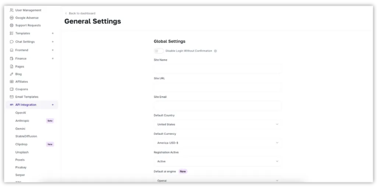Open the Default Currency dropdown
377x188 pixels.
pyautogui.click(x=217, y=143)
